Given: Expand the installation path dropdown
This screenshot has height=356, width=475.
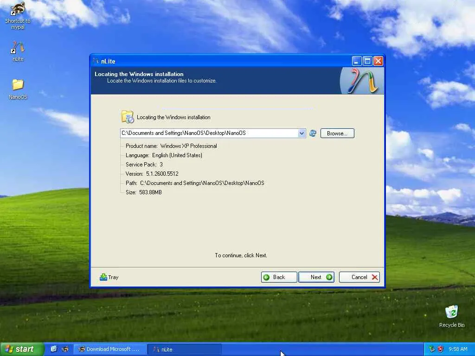Looking at the screenshot, I should point(302,133).
